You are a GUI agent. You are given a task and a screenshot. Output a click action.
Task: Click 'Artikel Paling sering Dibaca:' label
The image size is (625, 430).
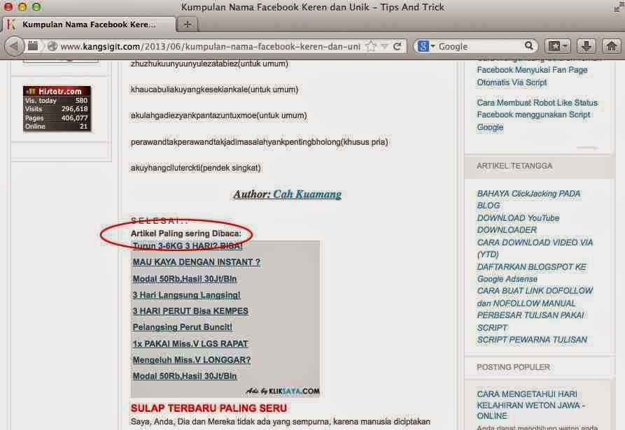[186, 234]
